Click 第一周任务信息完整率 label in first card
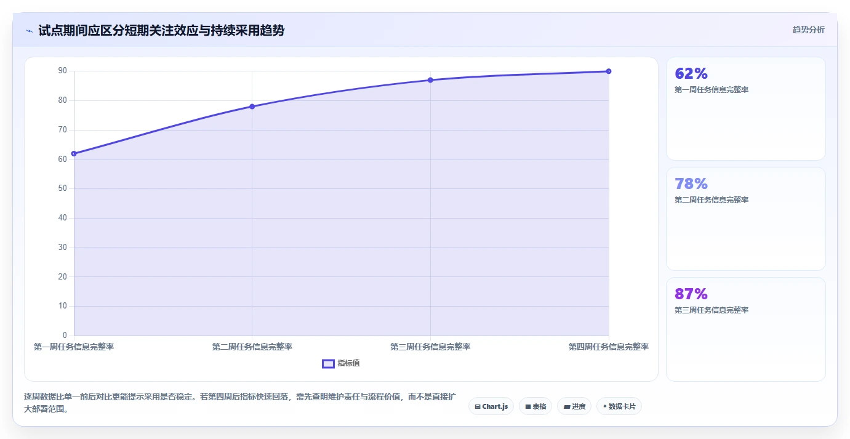Image resolution: width=850 pixels, height=439 pixels. click(x=712, y=90)
